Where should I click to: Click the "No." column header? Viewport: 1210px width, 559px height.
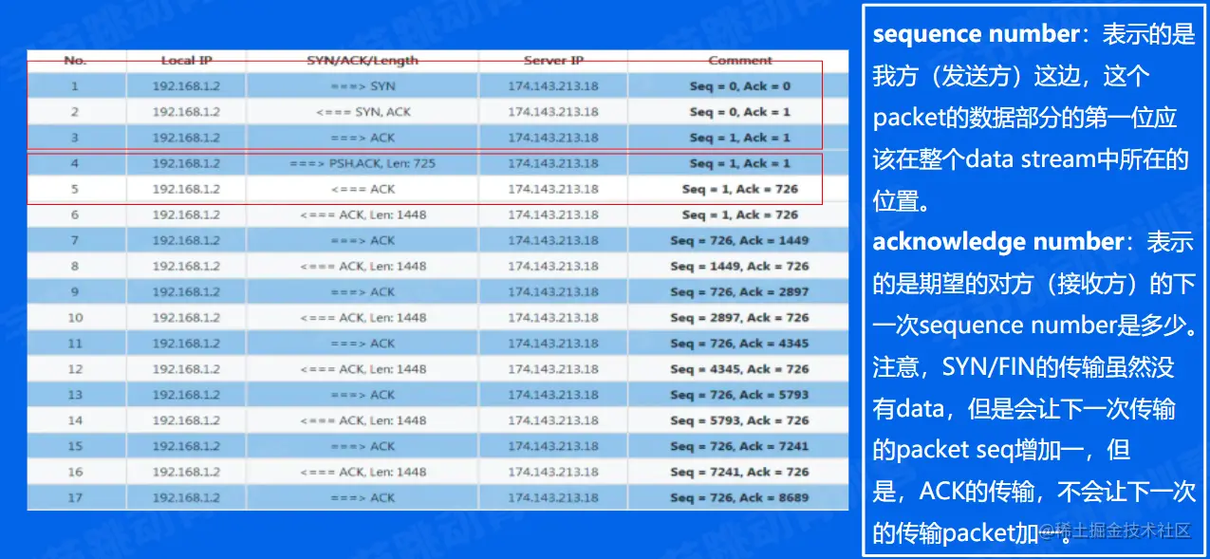coord(75,61)
